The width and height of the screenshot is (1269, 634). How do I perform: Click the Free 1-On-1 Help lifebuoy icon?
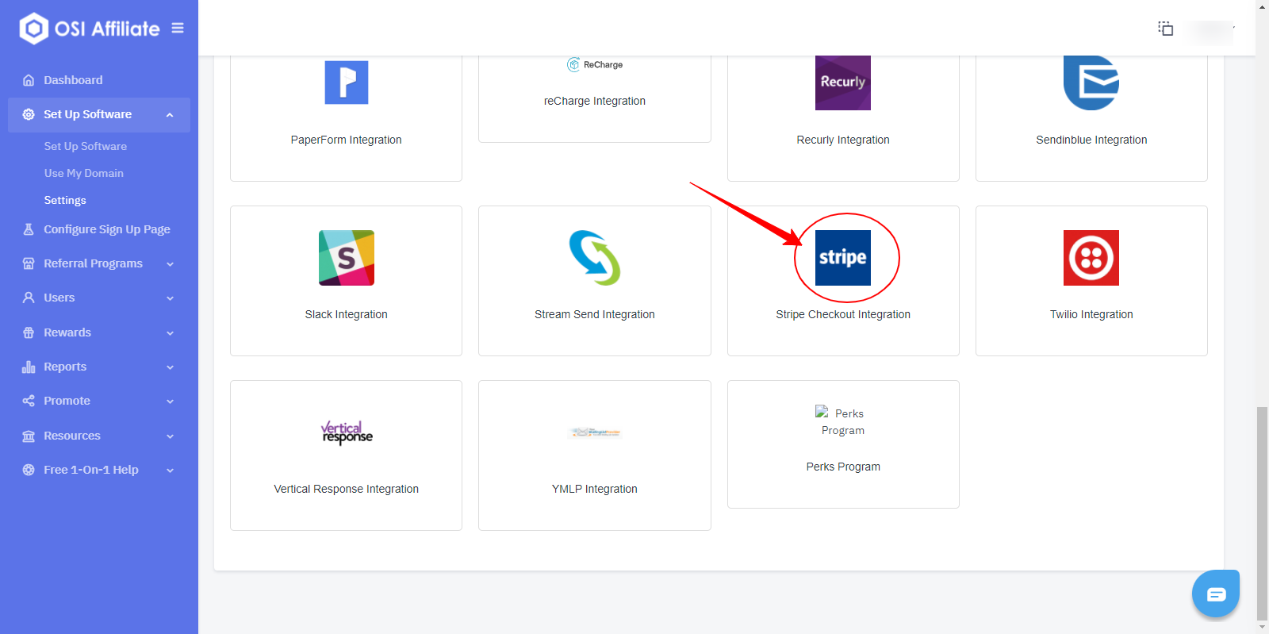[29, 470]
